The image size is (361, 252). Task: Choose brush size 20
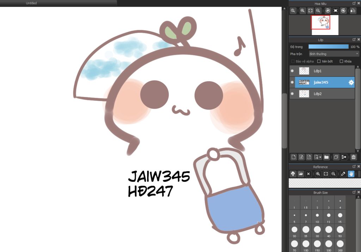pyautogui.click(x=294, y=231)
